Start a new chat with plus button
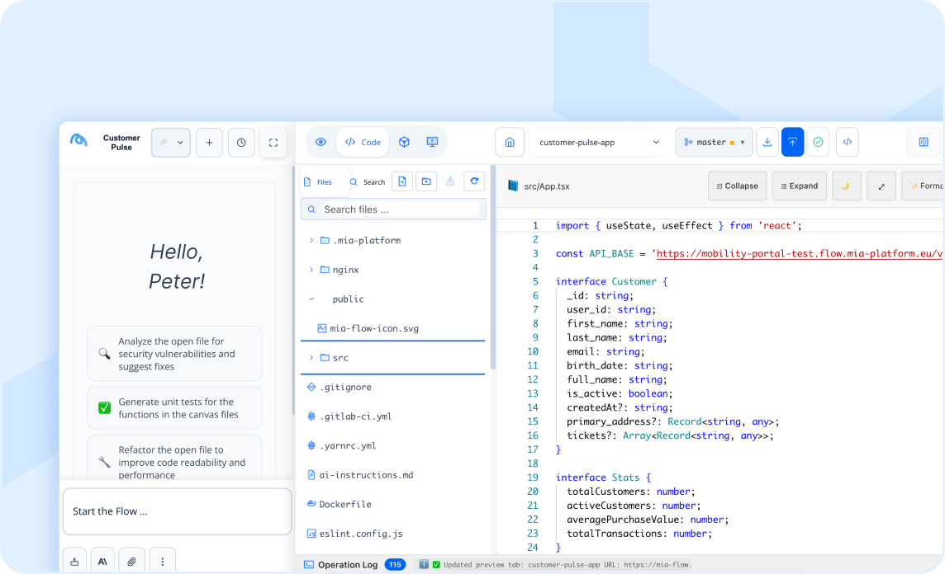Screen dimensions: 945x574 209,143
